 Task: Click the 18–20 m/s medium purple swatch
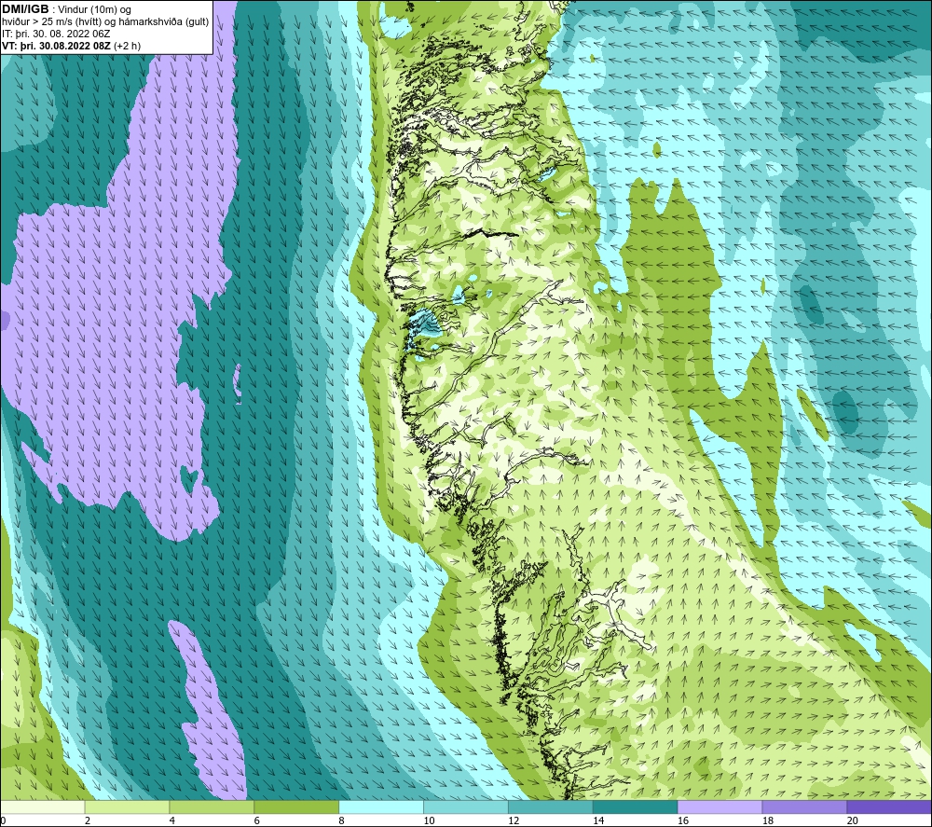coord(805,806)
